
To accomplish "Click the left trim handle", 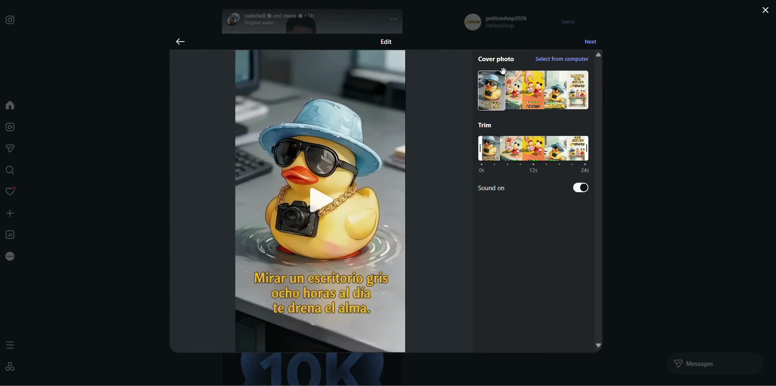I will (x=480, y=148).
